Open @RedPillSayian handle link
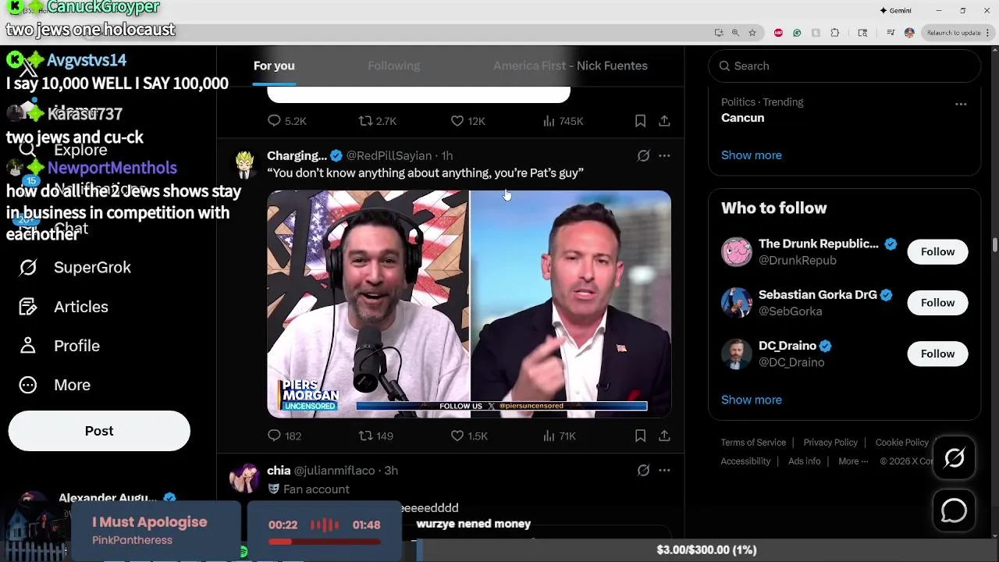Viewport: 999px width, 562px height. [389, 156]
